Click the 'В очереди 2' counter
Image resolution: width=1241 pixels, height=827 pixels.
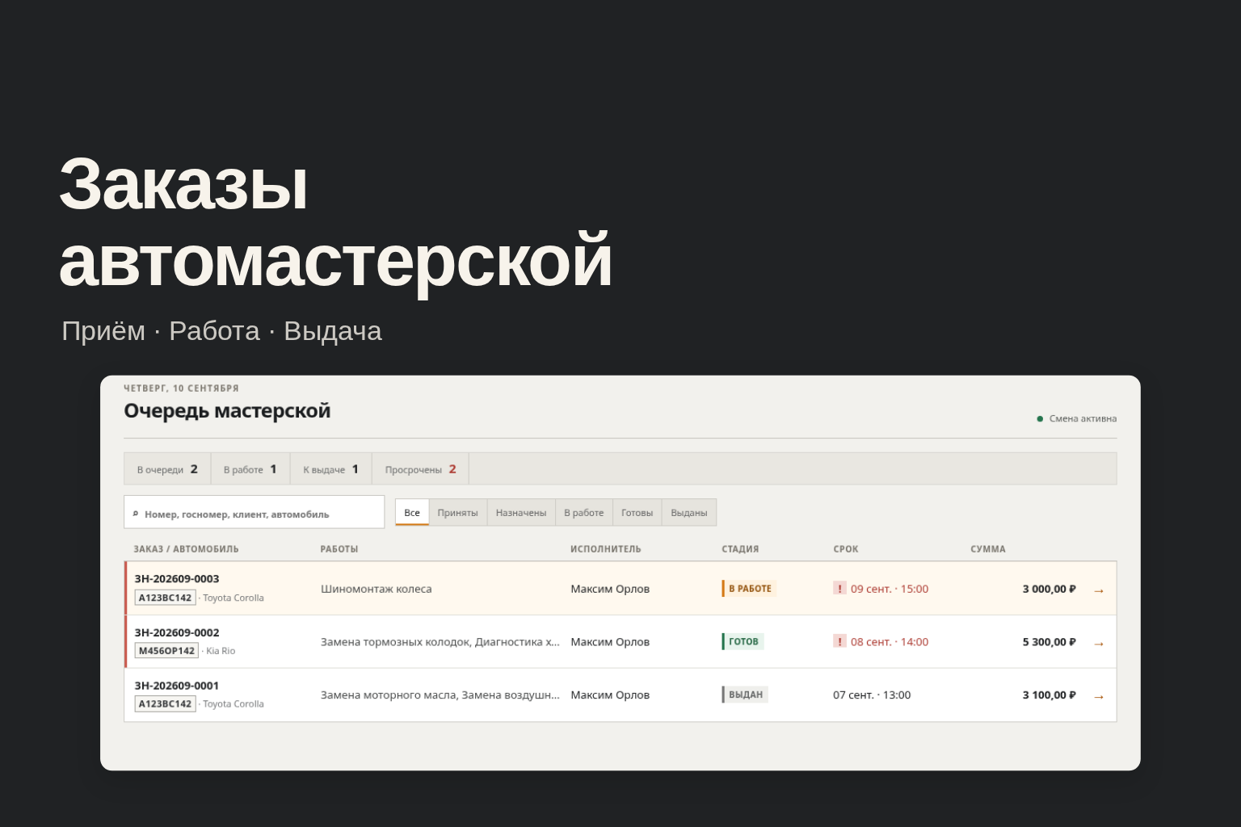point(167,469)
